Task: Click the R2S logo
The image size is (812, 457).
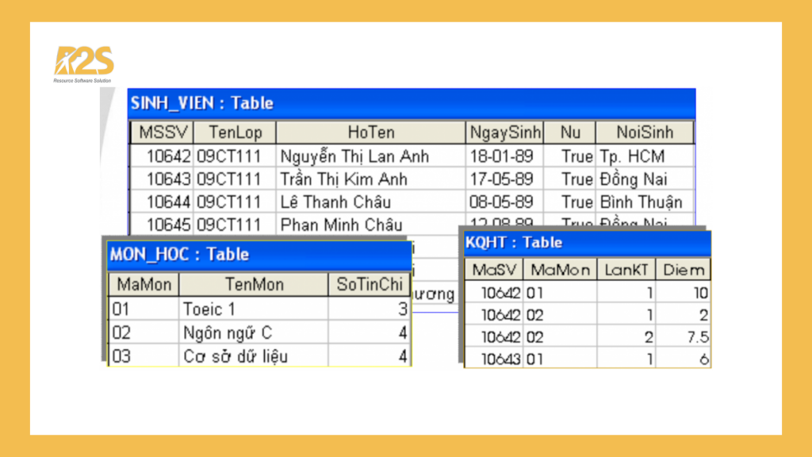Action: tap(83, 64)
